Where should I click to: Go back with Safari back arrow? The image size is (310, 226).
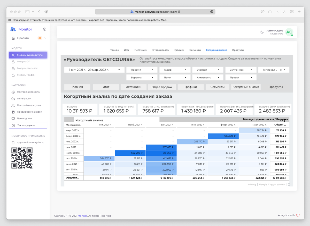tap(39, 12)
